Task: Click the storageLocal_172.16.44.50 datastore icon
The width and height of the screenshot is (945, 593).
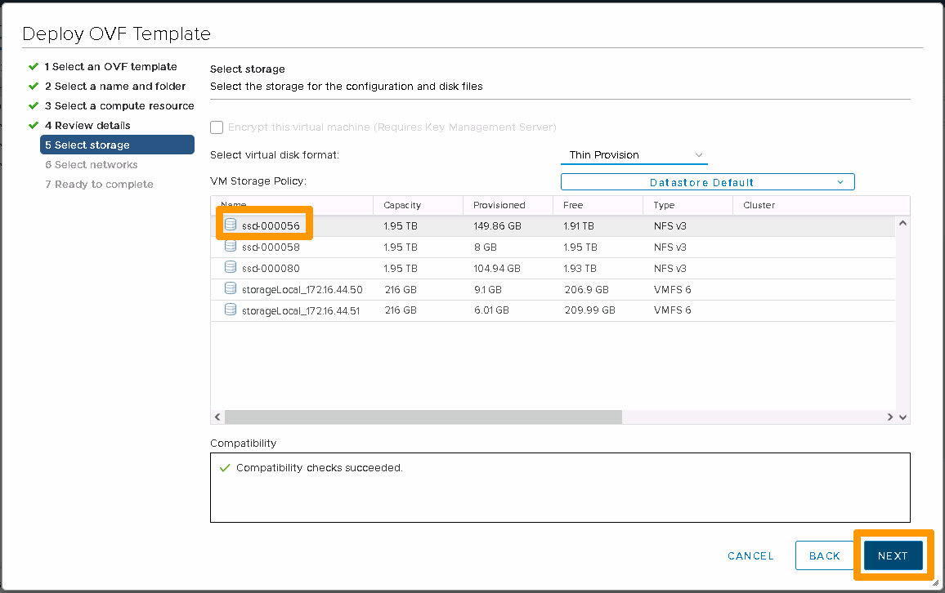Action: (x=230, y=289)
